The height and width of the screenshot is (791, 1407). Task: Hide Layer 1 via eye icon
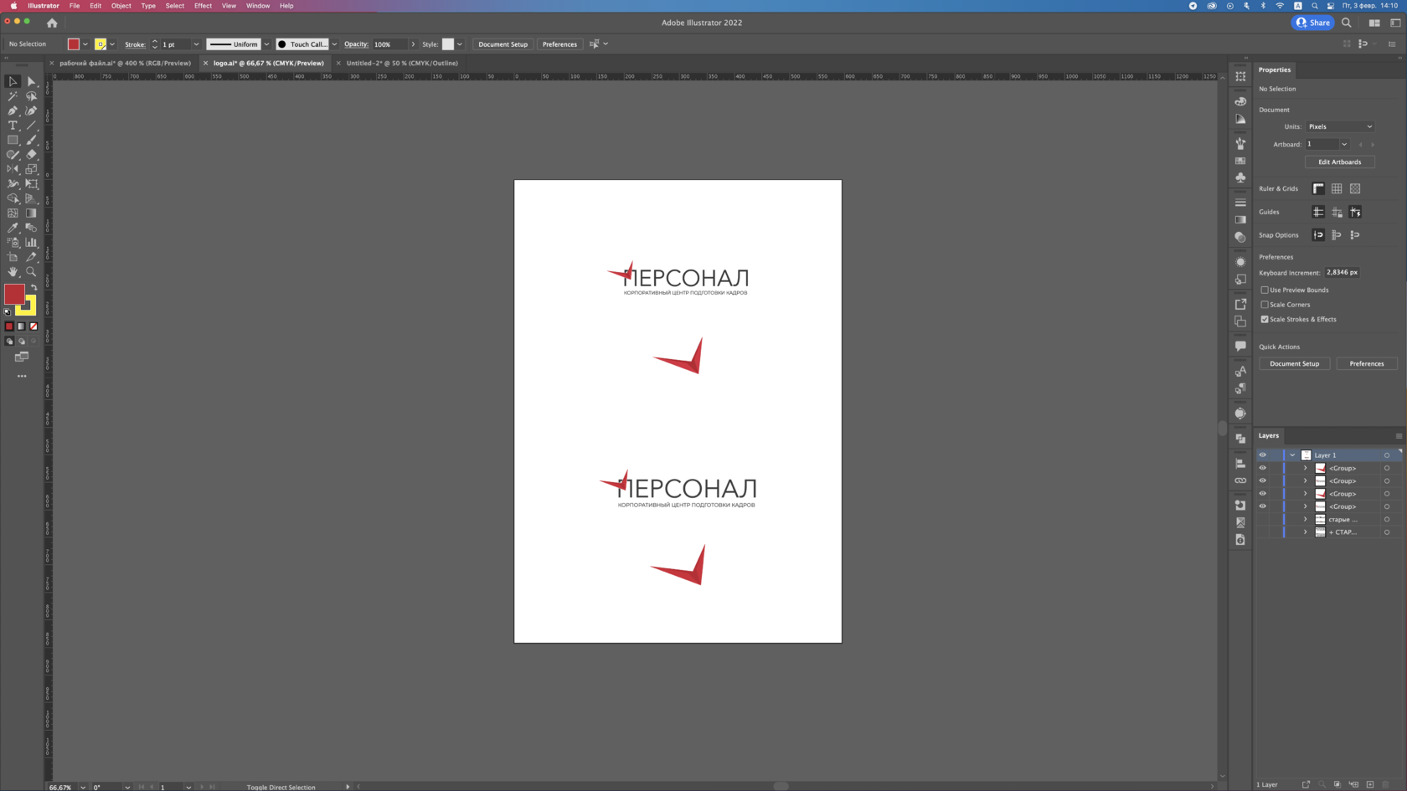(x=1262, y=455)
